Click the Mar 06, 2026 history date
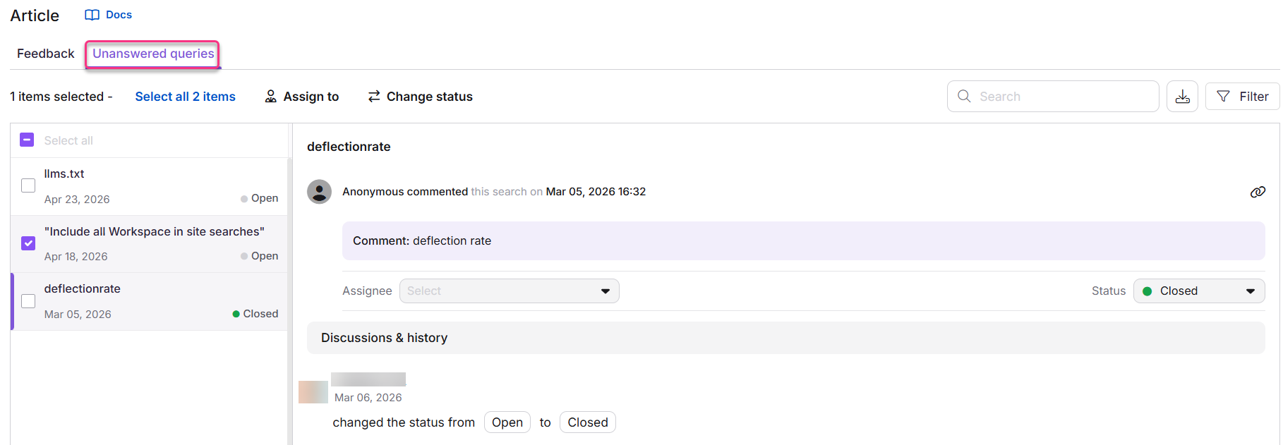This screenshot has width=1283, height=445. pyautogui.click(x=368, y=398)
